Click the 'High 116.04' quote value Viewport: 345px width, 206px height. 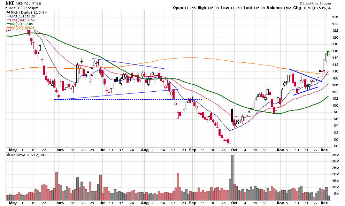click(208, 8)
